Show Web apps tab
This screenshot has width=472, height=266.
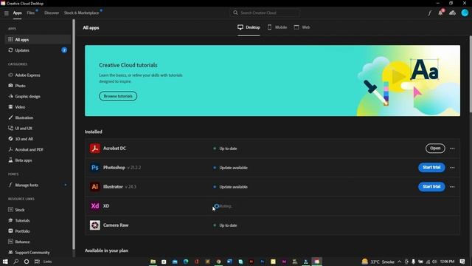302,27
